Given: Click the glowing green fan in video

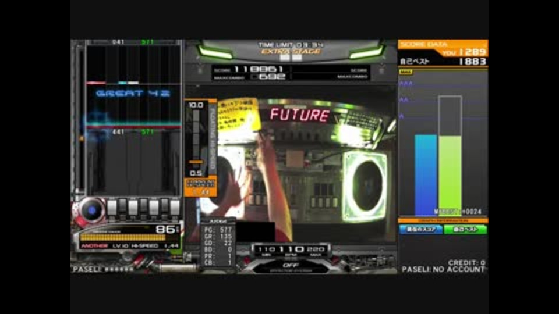Looking at the screenshot, I should 365,186.
